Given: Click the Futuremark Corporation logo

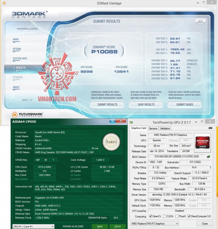Looking at the screenshot, I should [x=27, y=114].
